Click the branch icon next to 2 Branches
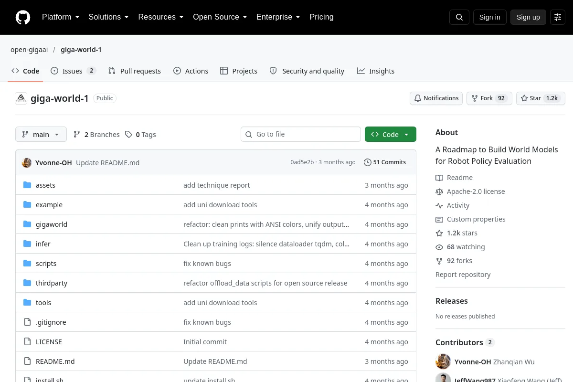573x382 pixels. point(77,135)
